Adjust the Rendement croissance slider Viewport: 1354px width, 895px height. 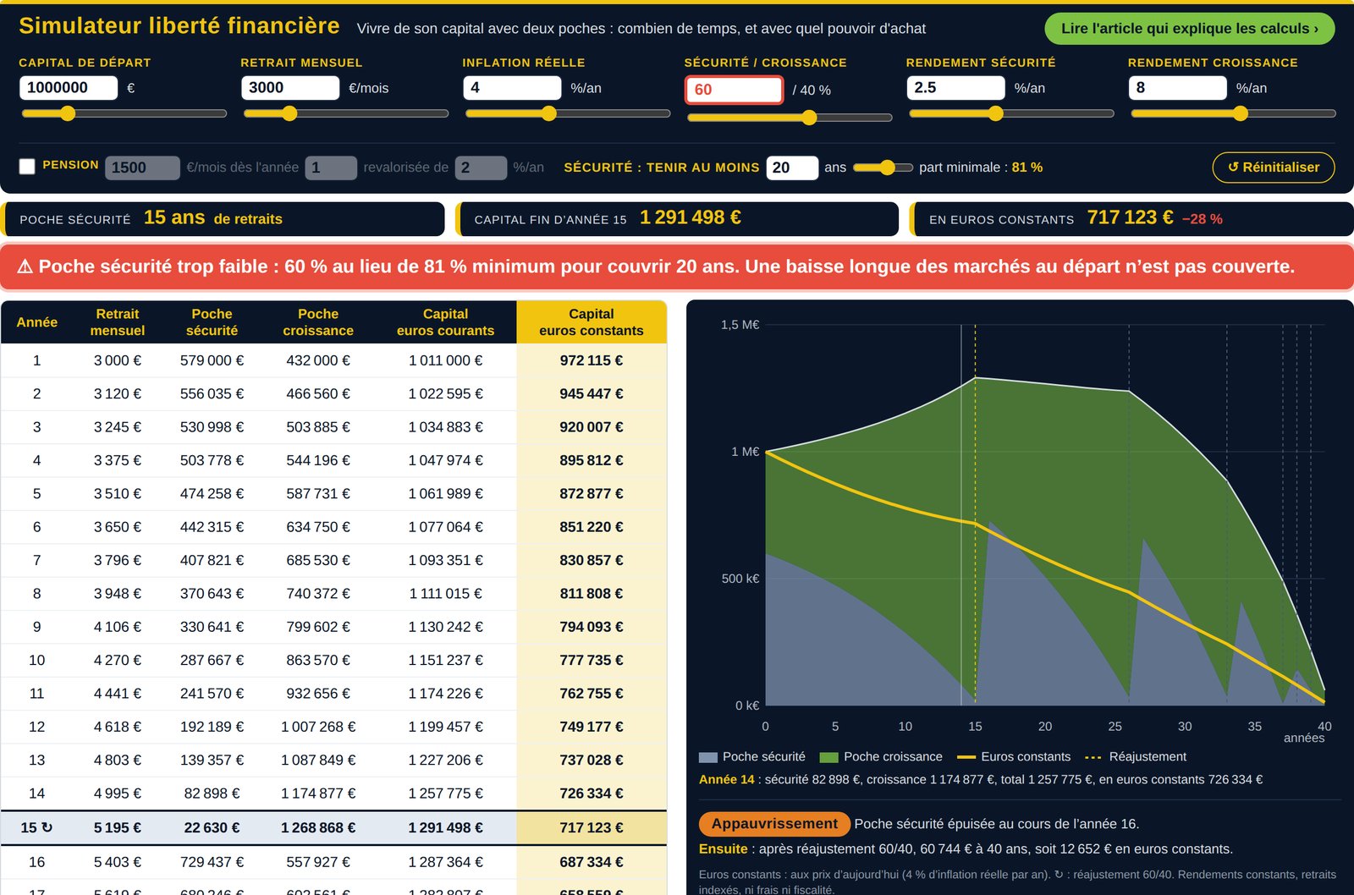tap(1232, 113)
